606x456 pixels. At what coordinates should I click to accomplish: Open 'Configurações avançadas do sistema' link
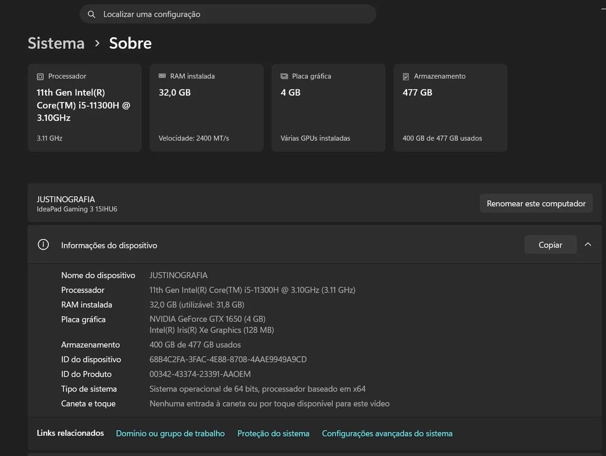point(387,433)
